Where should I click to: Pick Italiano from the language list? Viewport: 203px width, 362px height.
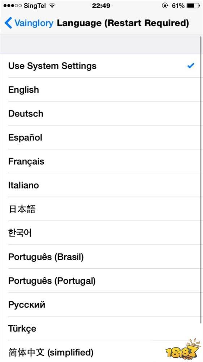tap(101, 185)
